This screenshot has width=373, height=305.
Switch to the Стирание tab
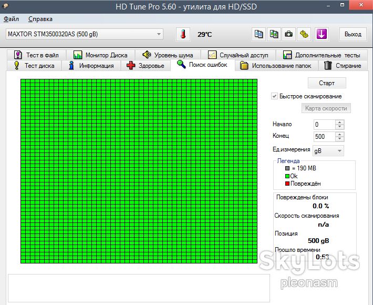[x=343, y=66]
